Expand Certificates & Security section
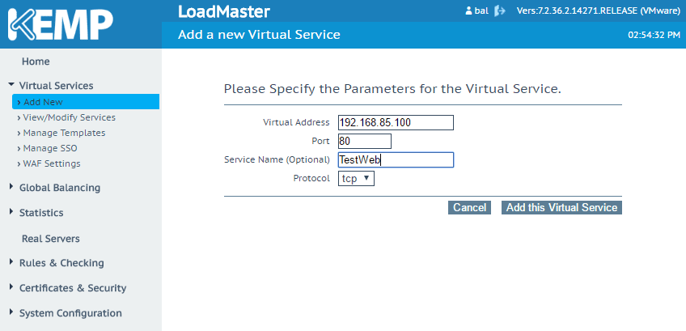 point(72,288)
